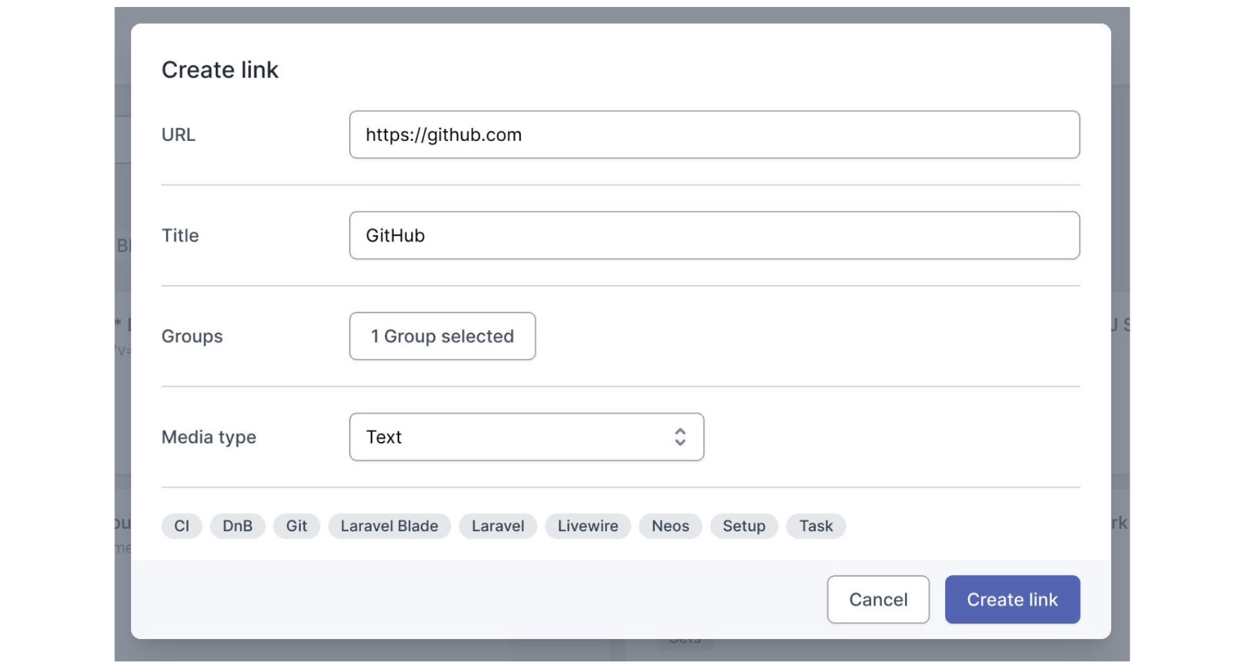Click the Create link dialog heading

pos(220,70)
